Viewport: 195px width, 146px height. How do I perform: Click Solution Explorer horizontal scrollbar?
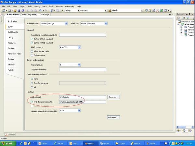[185, 127]
